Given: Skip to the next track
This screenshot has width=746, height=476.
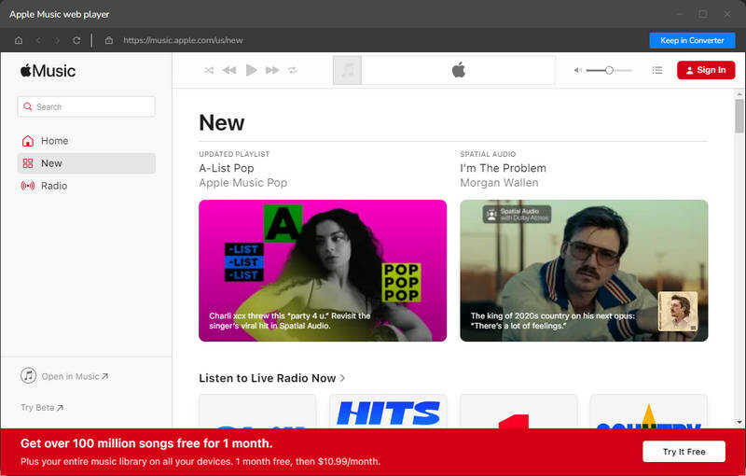Looking at the screenshot, I should (272, 70).
